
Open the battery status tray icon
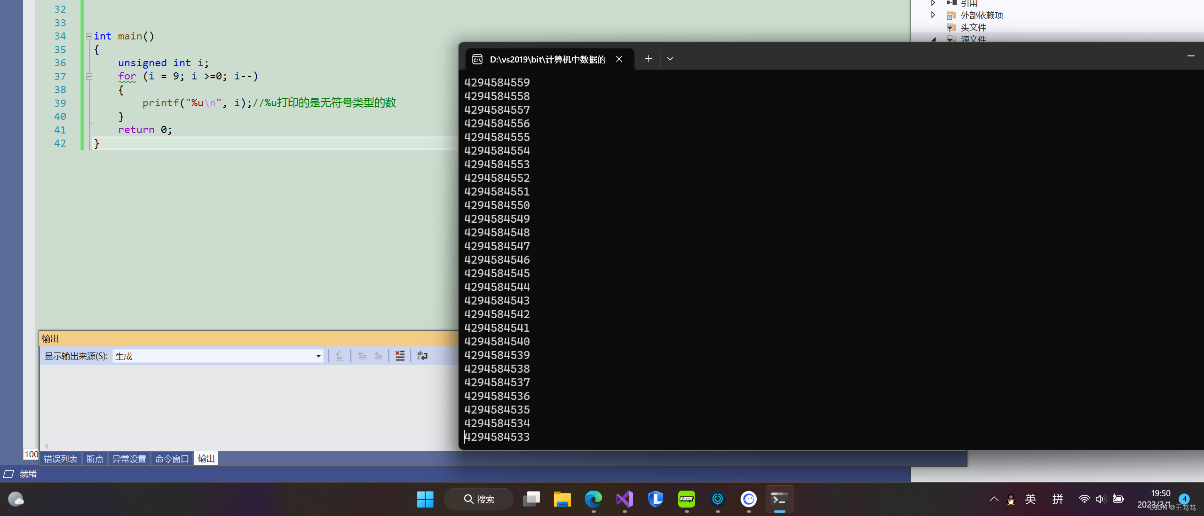click(1118, 499)
